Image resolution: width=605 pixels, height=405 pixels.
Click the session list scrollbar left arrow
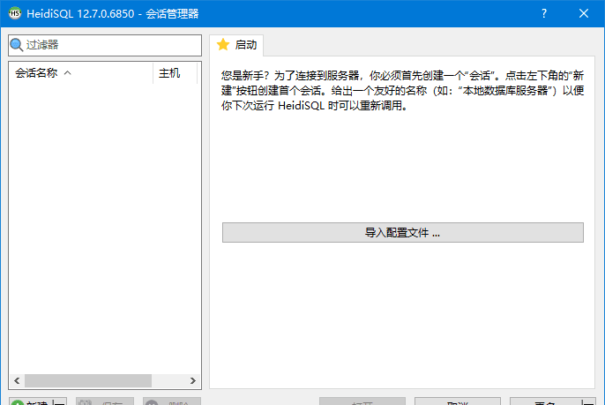pos(17,380)
